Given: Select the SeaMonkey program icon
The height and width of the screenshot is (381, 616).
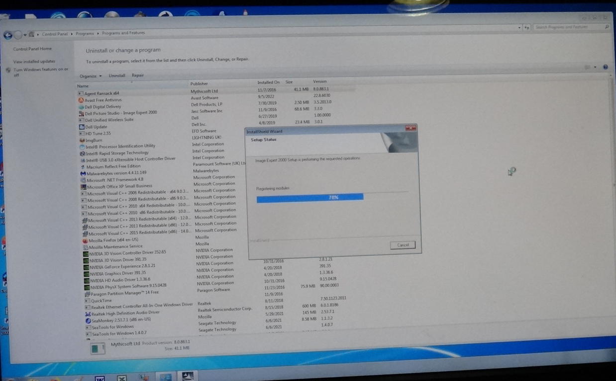Looking at the screenshot, I should (88, 320).
